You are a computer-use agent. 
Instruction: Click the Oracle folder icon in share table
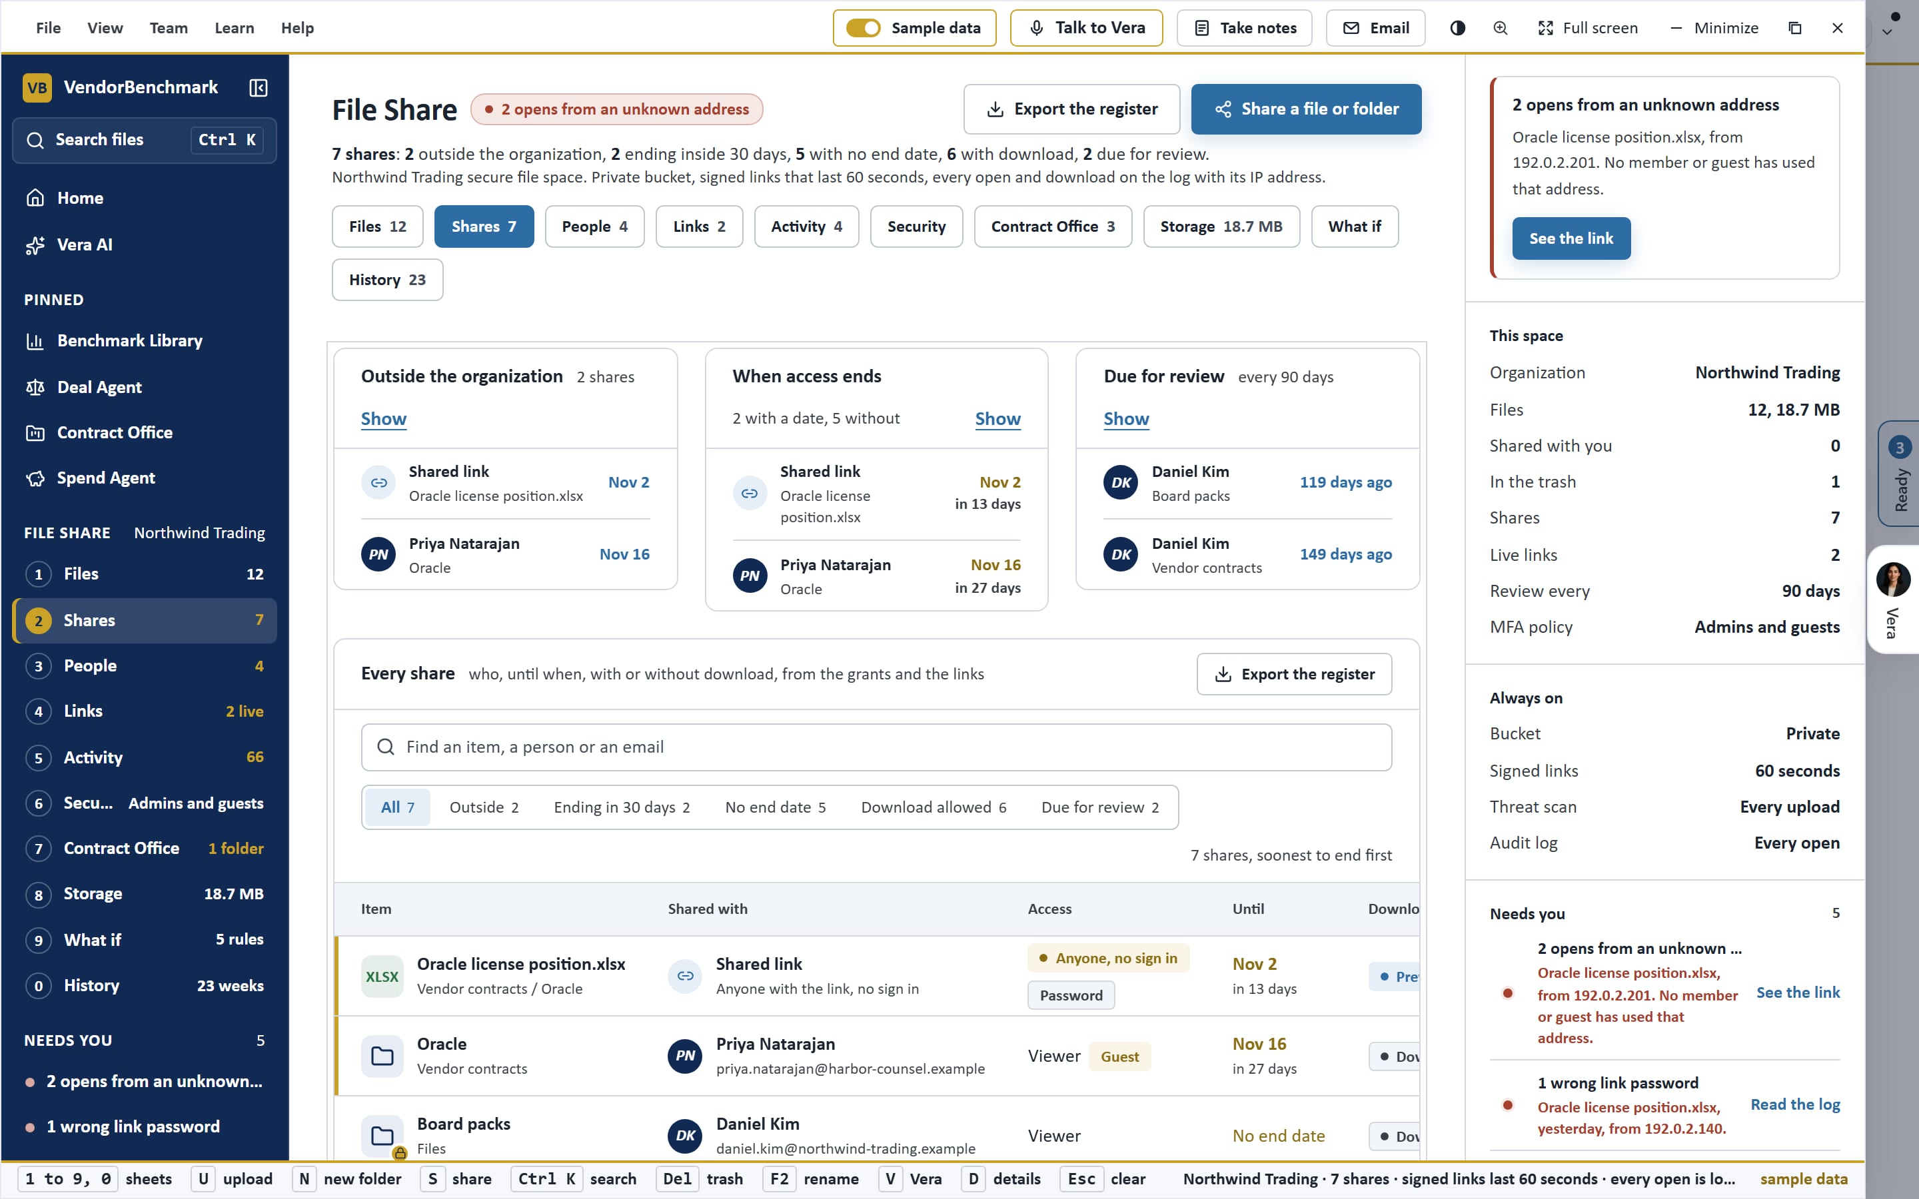point(382,1056)
